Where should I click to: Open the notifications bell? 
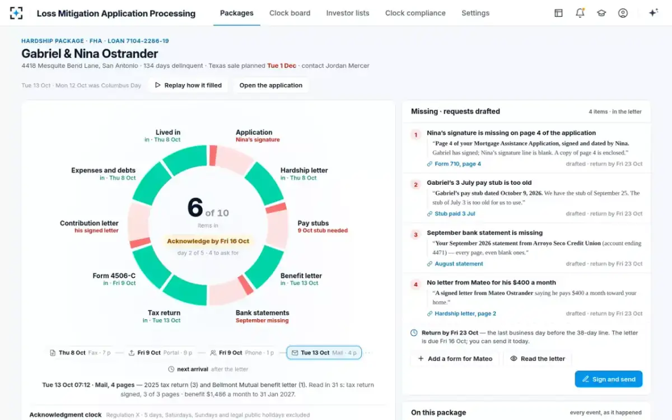point(580,13)
